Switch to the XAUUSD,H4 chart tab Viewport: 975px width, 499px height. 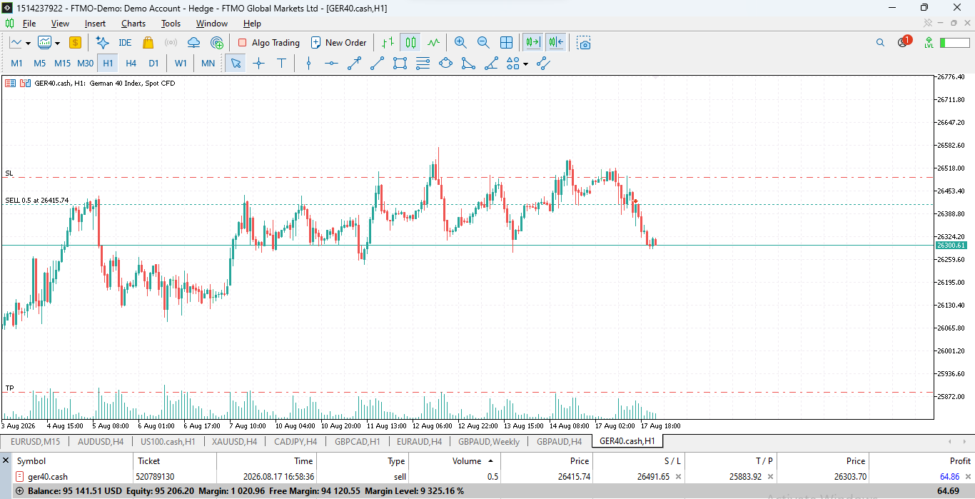coord(234,442)
